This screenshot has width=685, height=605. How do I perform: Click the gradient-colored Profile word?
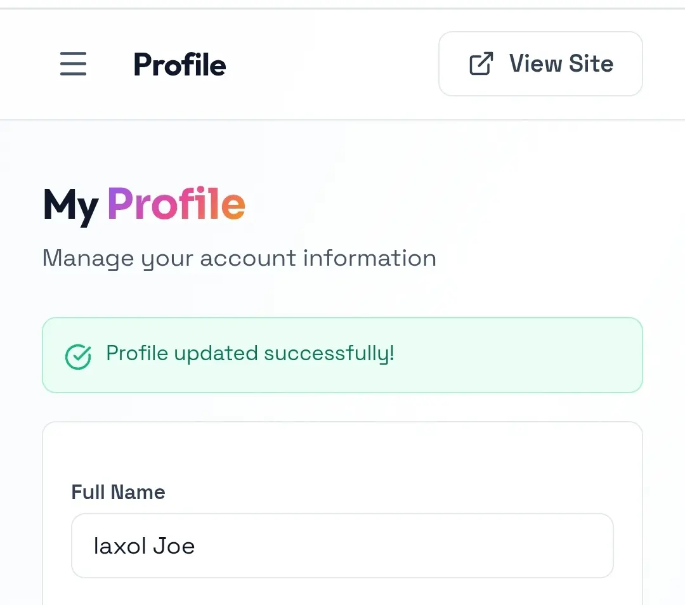pyautogui.click(x=176, y=204)
